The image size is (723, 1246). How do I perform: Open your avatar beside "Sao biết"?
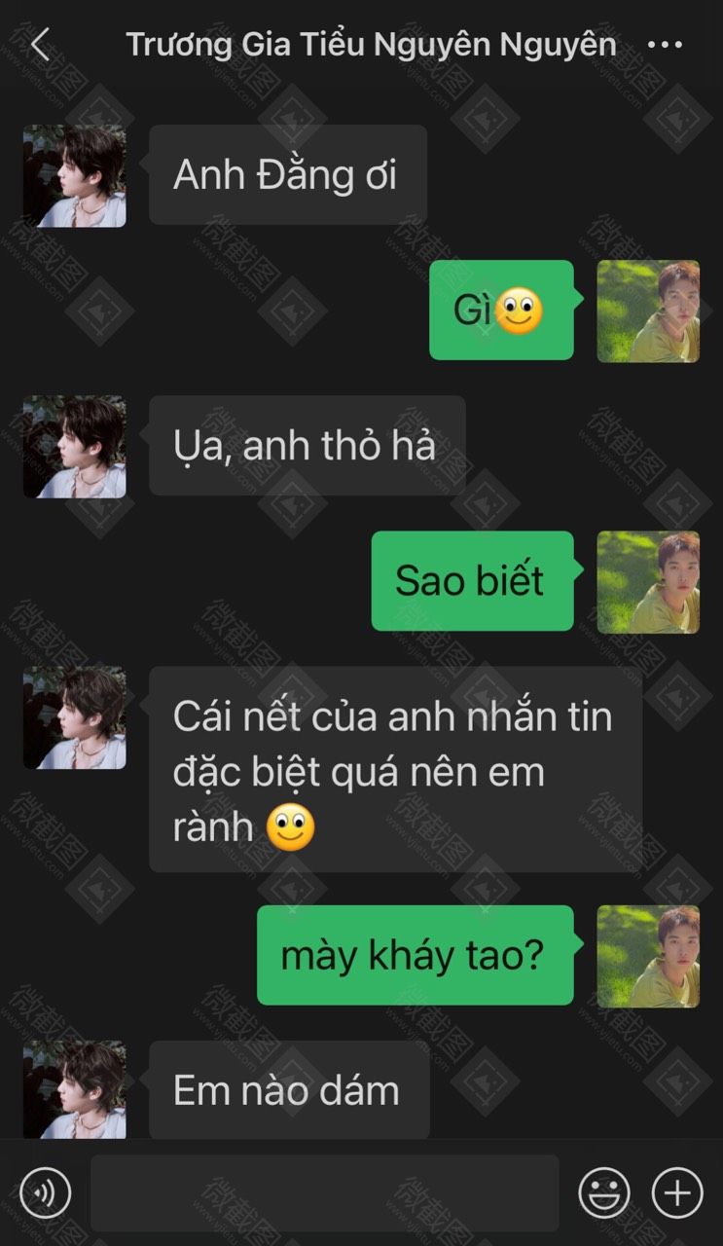tap(648, 582)
